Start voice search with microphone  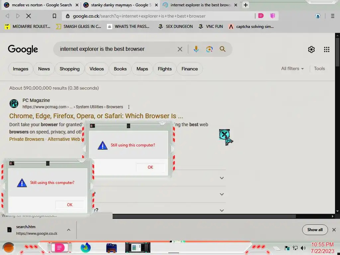(x=196, y=49)
